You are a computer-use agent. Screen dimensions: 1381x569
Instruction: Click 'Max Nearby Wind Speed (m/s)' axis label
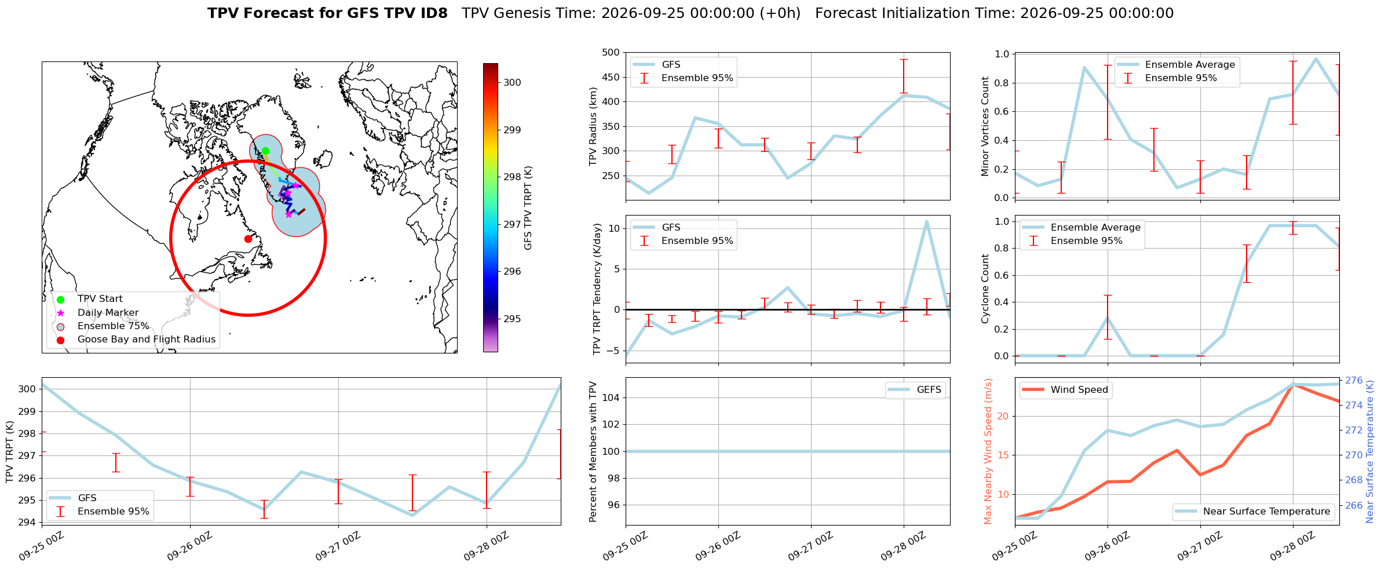tap(988, 451)
